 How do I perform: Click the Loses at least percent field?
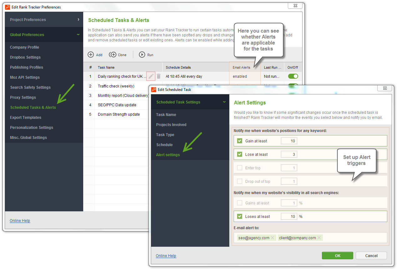point(289,216)
